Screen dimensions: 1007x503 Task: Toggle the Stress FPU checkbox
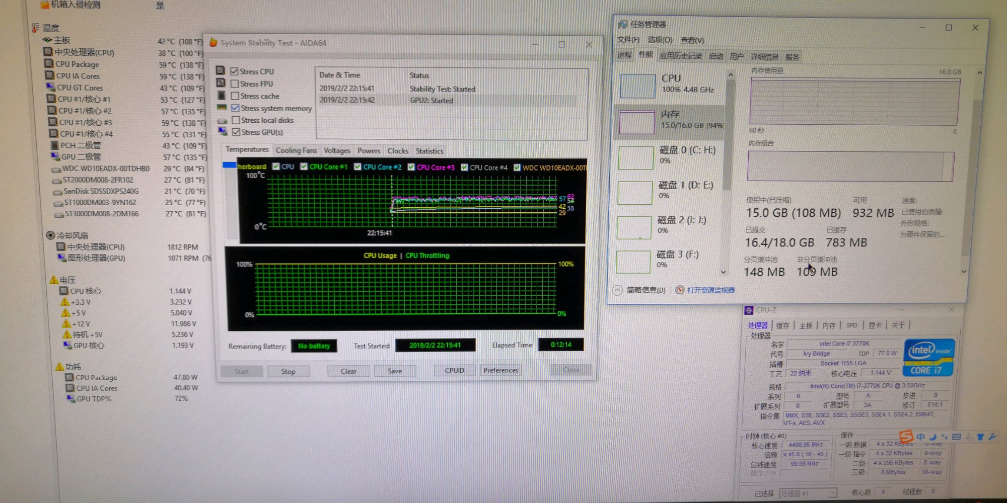click(x=235, y=83)
